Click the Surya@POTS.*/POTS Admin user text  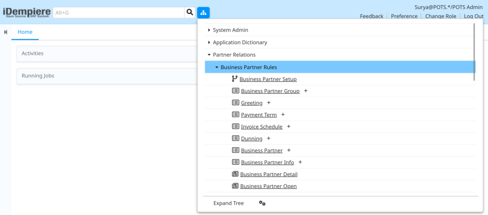click(x=448, y=7)
